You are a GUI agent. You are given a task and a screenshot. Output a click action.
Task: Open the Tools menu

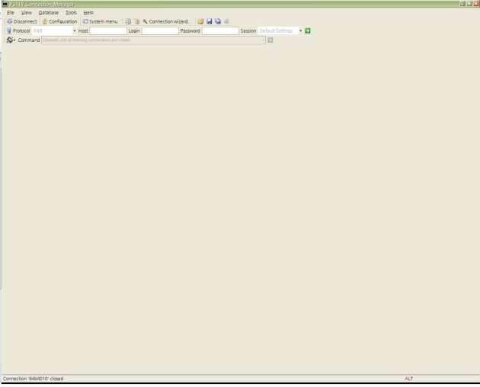[x=71, y=13]
